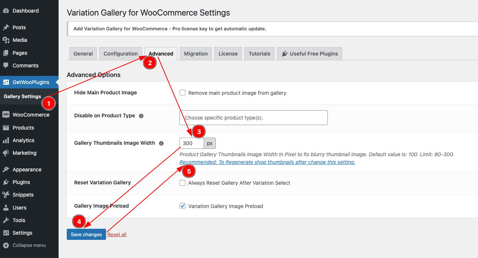Click the Analytics bar chart icon

(6, 140)
